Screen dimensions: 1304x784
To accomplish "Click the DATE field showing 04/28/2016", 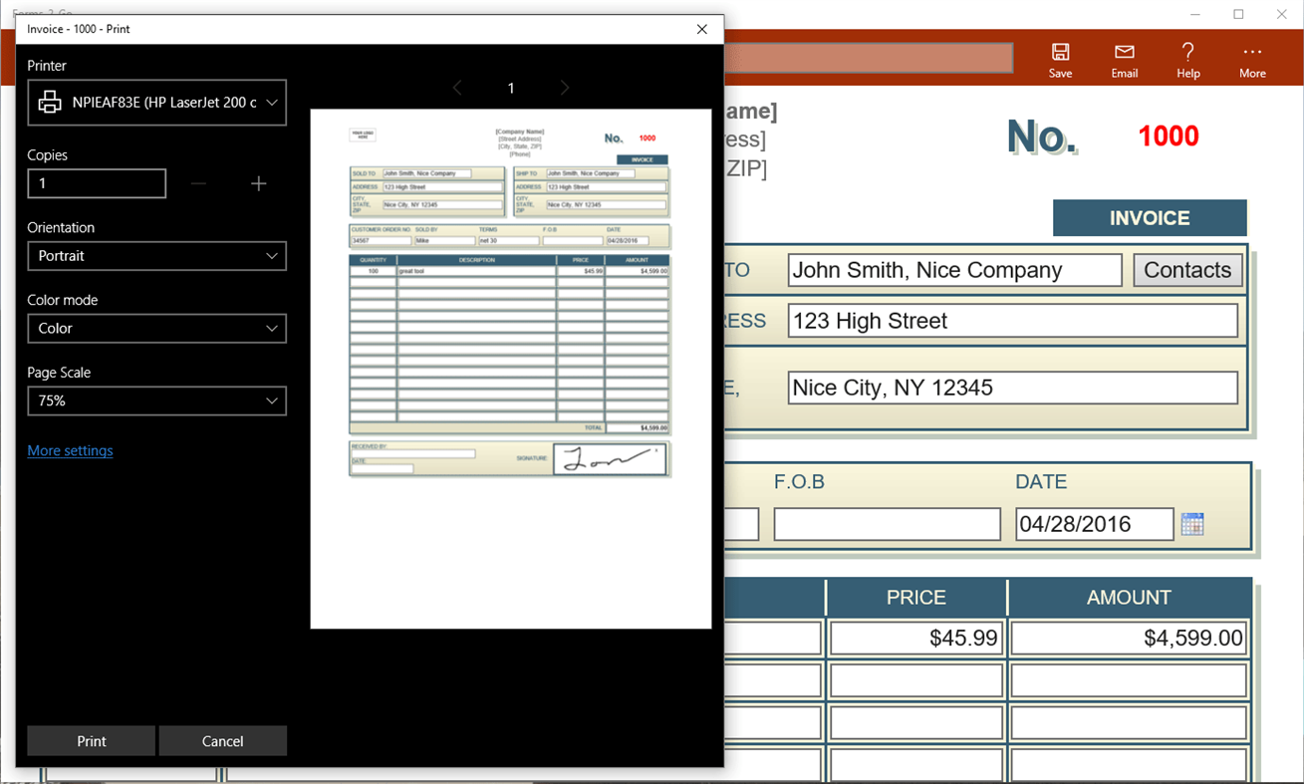I will (x=1094, y=523).
